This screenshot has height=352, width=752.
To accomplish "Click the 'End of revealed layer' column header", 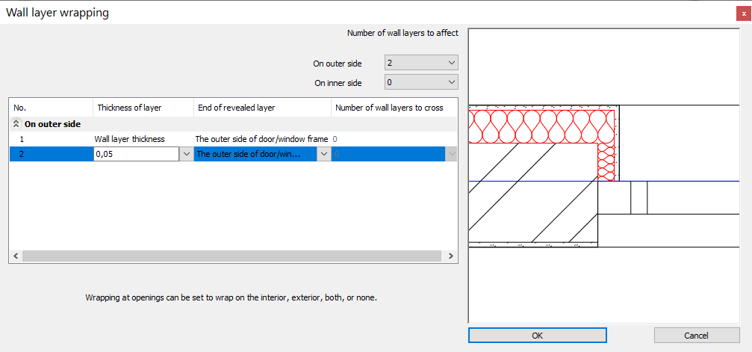I will click(262, 108).
